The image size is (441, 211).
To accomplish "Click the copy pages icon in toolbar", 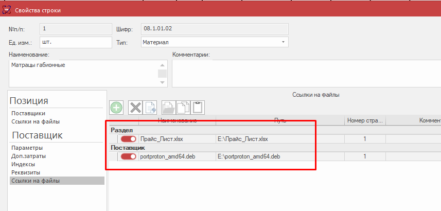I will (x=183, y=108).
